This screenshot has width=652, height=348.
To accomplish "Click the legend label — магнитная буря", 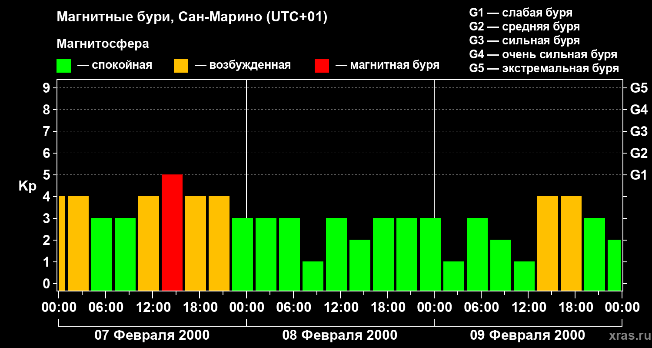I will [387, 65].
